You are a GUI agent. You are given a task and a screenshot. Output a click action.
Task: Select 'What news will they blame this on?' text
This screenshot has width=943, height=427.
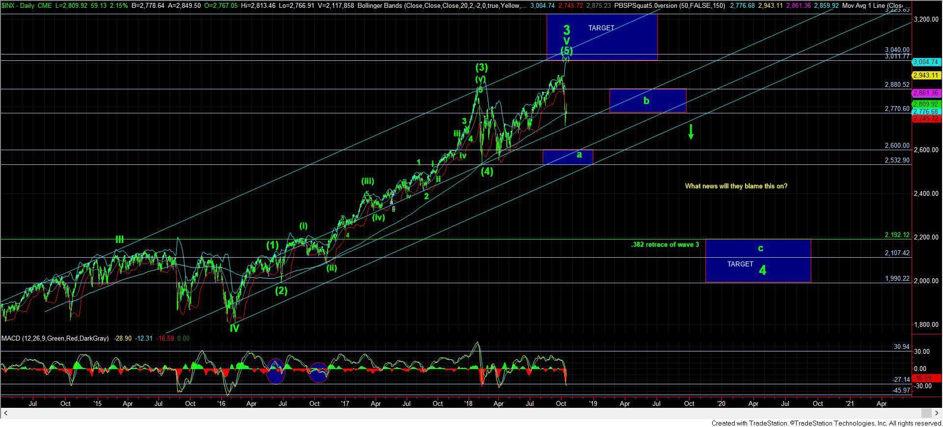pos(736,186)
